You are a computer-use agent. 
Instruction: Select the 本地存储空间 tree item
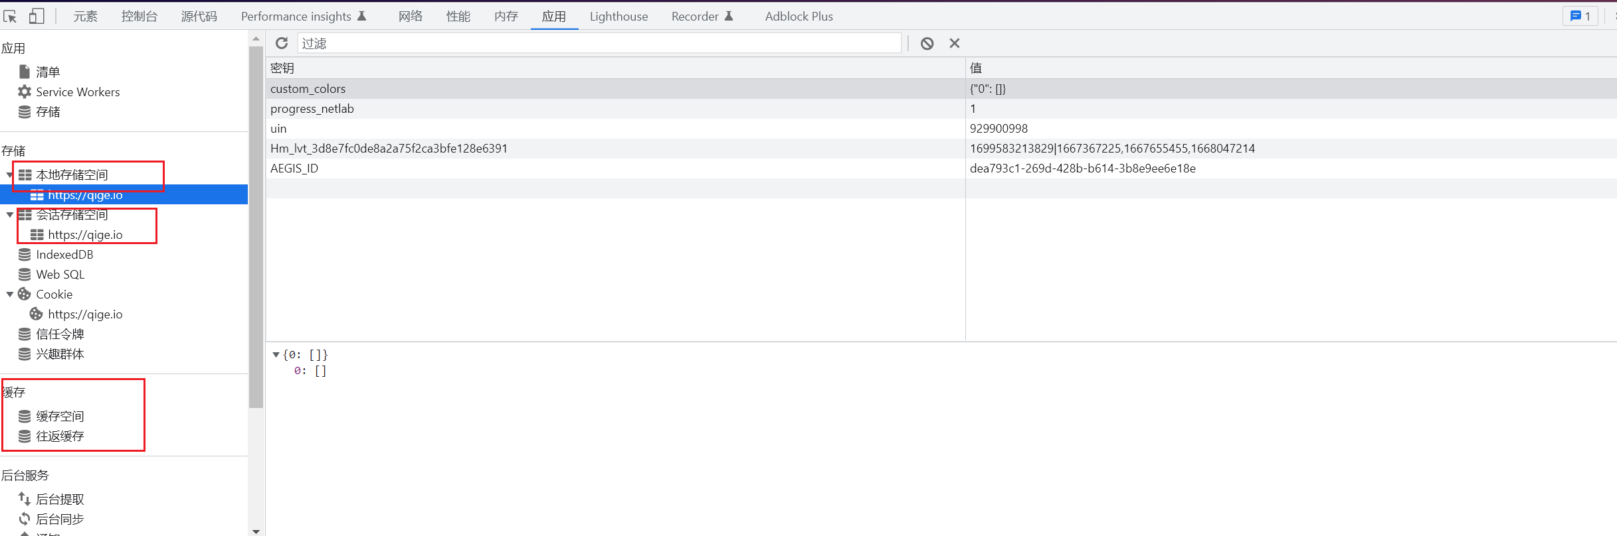point(63,174)
